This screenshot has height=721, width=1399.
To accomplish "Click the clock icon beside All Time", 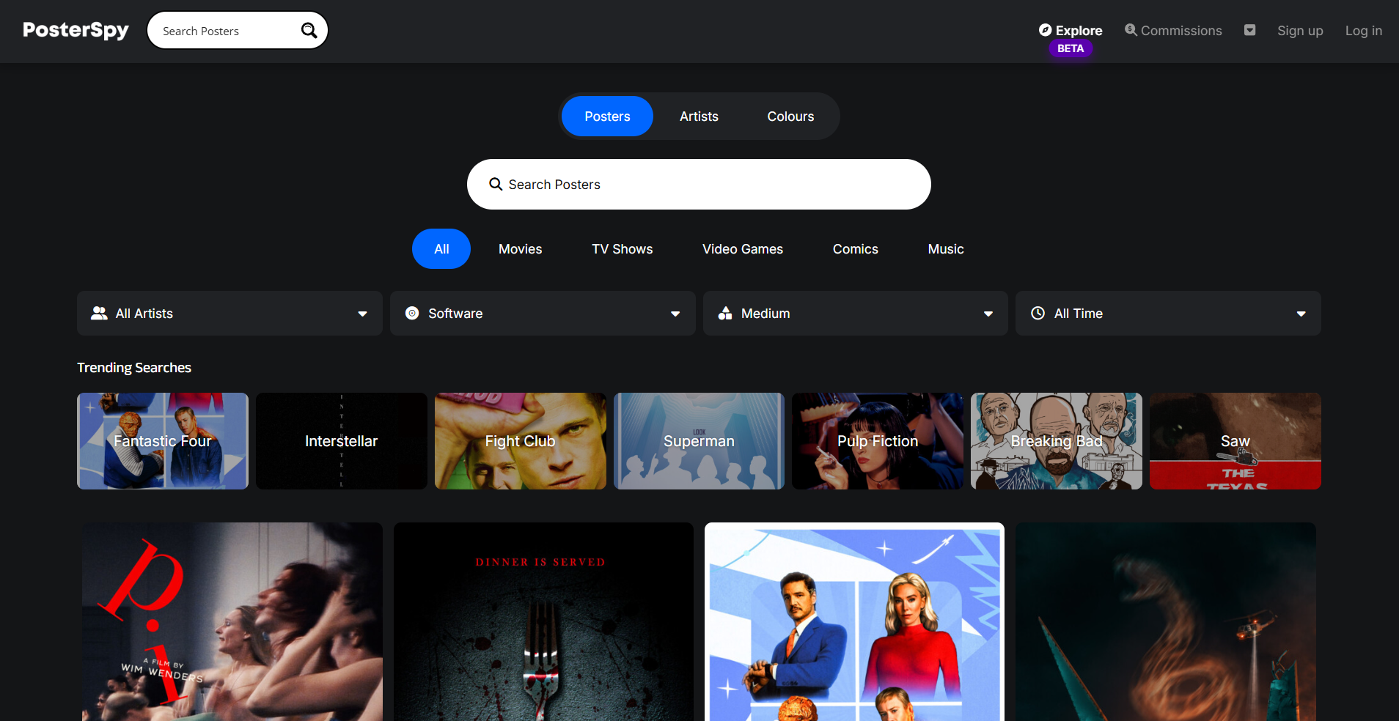I will [1038, 314].
